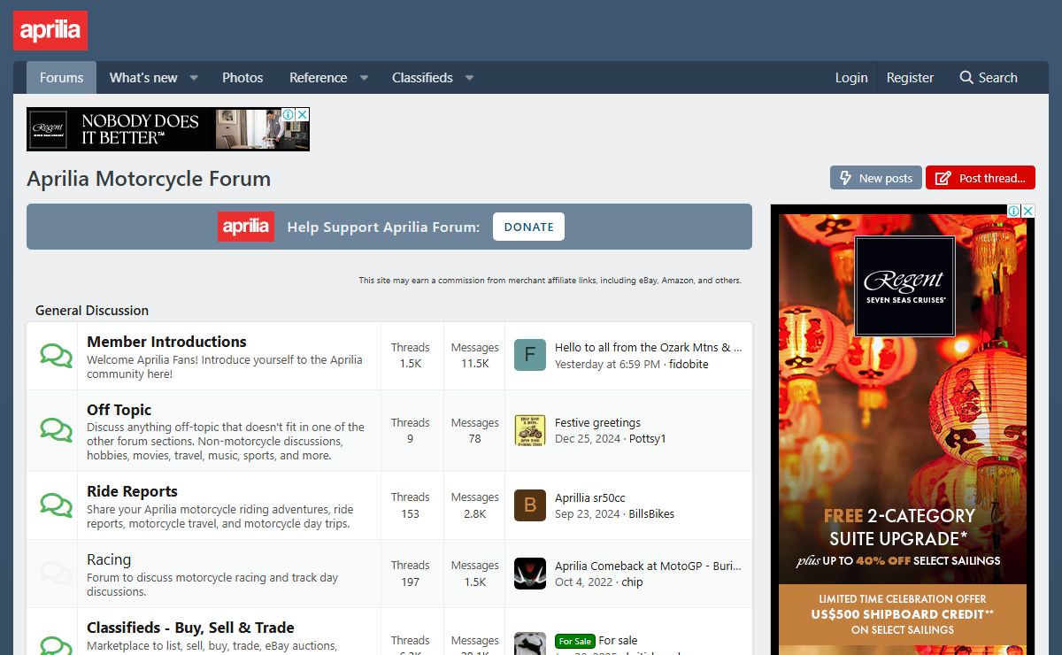Image resolution: width=1062 pixels, height=655 pixels.
Task: Click the Regent 'Nobody Does It Better' banner
Action: (168, 129)
